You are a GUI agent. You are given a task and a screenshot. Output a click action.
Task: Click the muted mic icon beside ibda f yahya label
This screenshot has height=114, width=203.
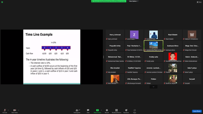pos(184,72)
